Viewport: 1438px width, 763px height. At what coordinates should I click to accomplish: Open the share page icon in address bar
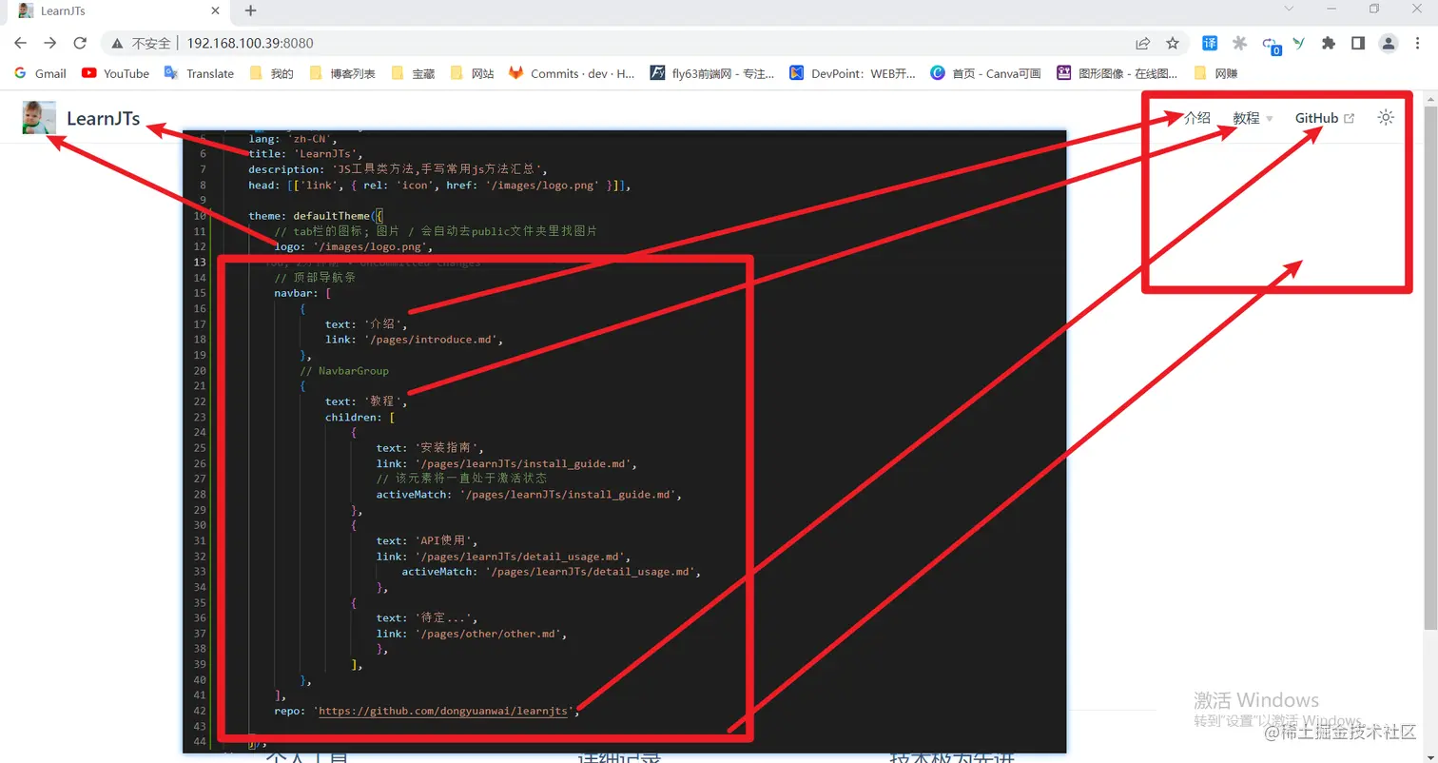[x=1142, y=43]
